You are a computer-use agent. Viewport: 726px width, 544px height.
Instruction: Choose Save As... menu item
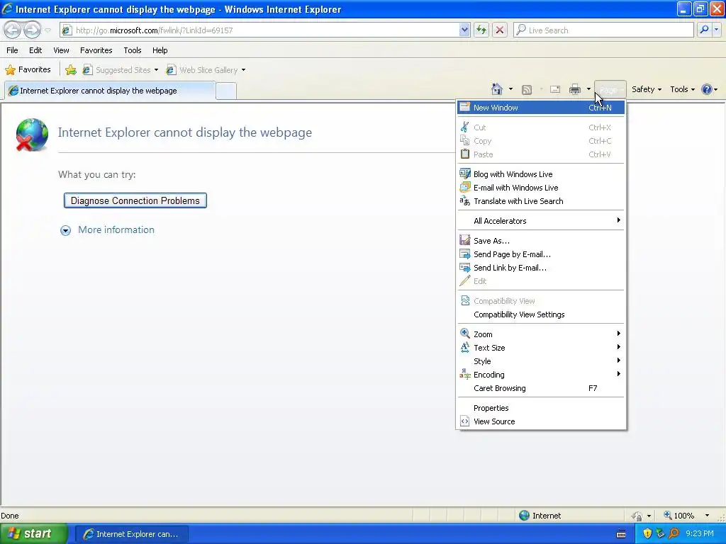541,241
